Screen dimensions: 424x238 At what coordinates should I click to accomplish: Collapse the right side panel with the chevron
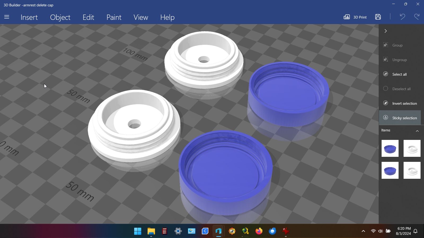pyautogui.click(x=386, y=31)
